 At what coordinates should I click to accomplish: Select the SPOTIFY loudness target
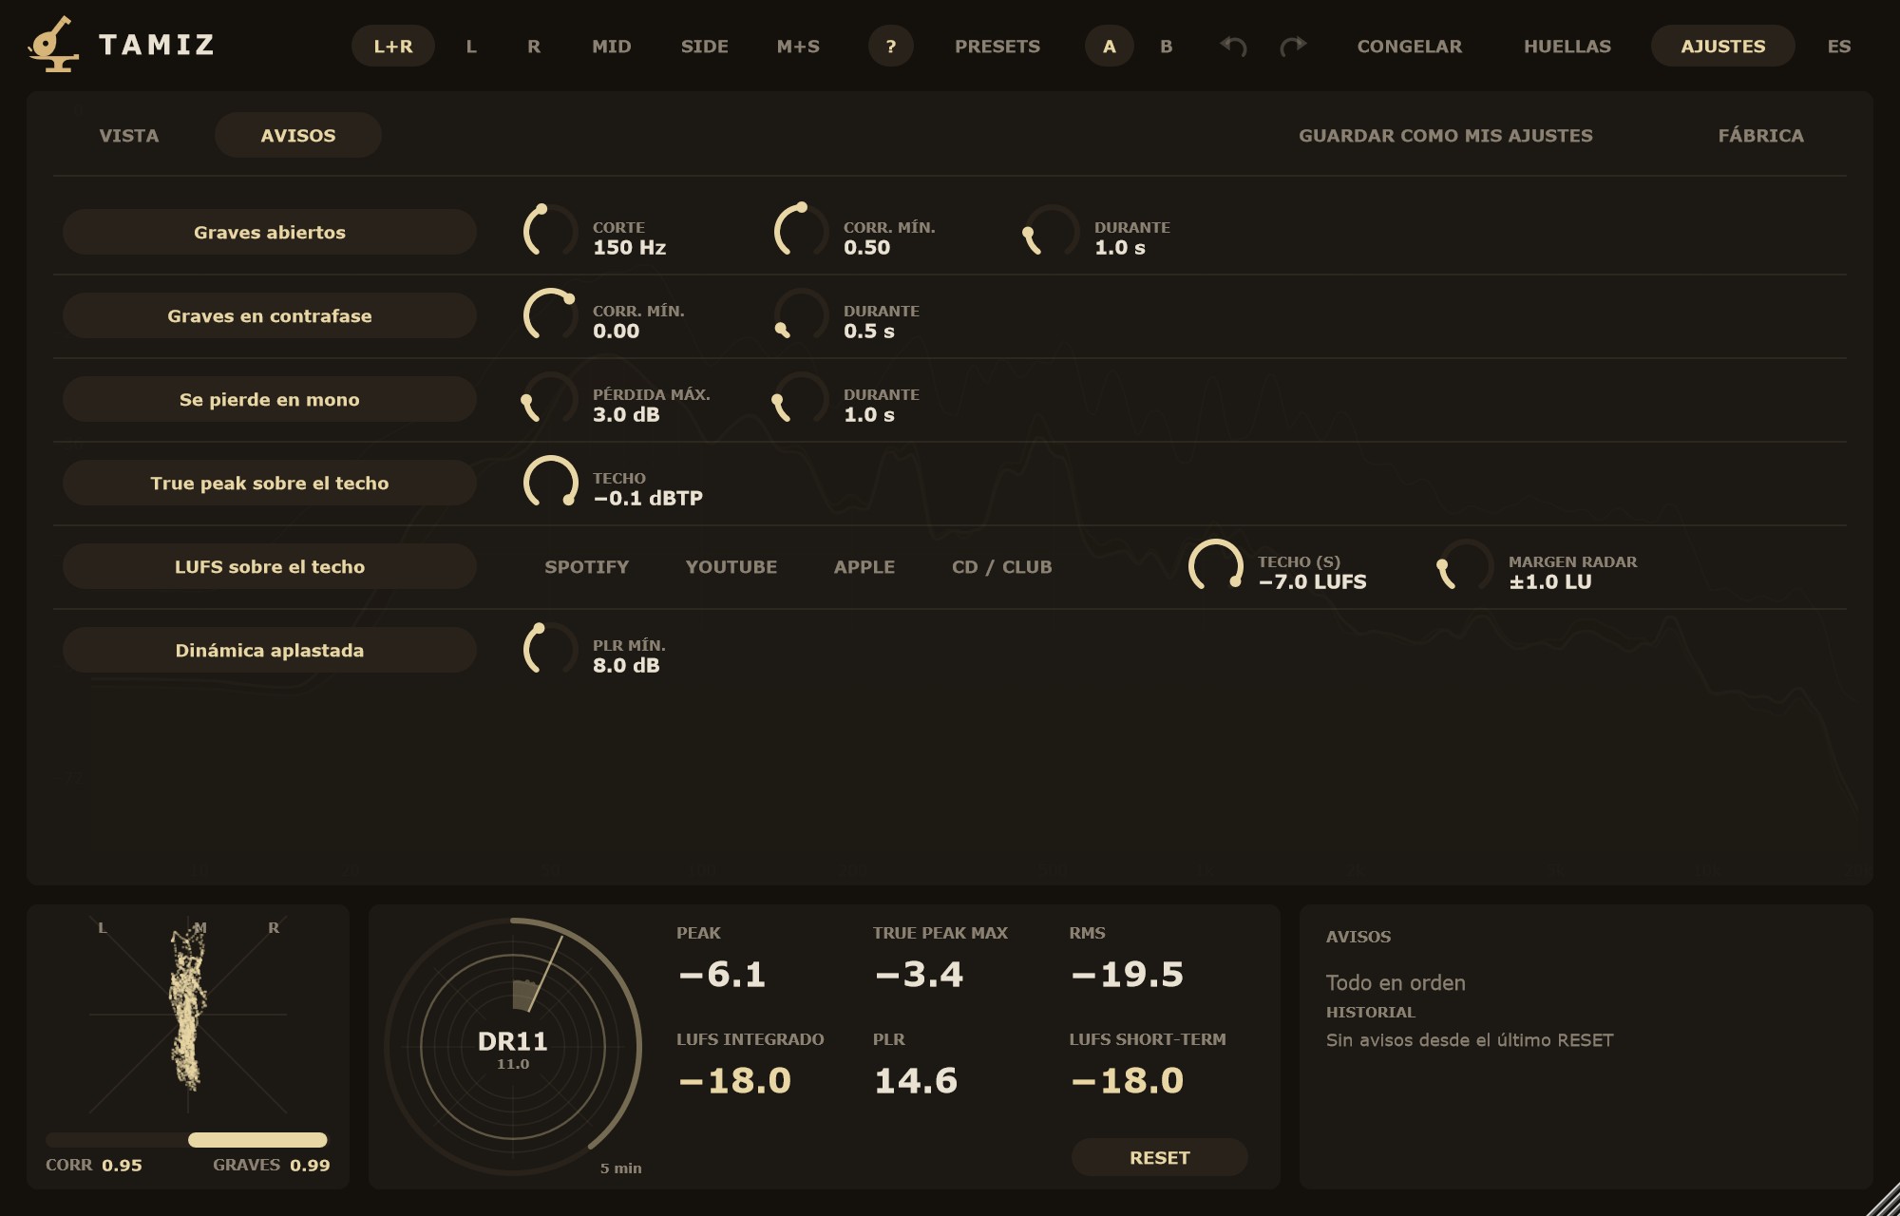pos(587,566)
